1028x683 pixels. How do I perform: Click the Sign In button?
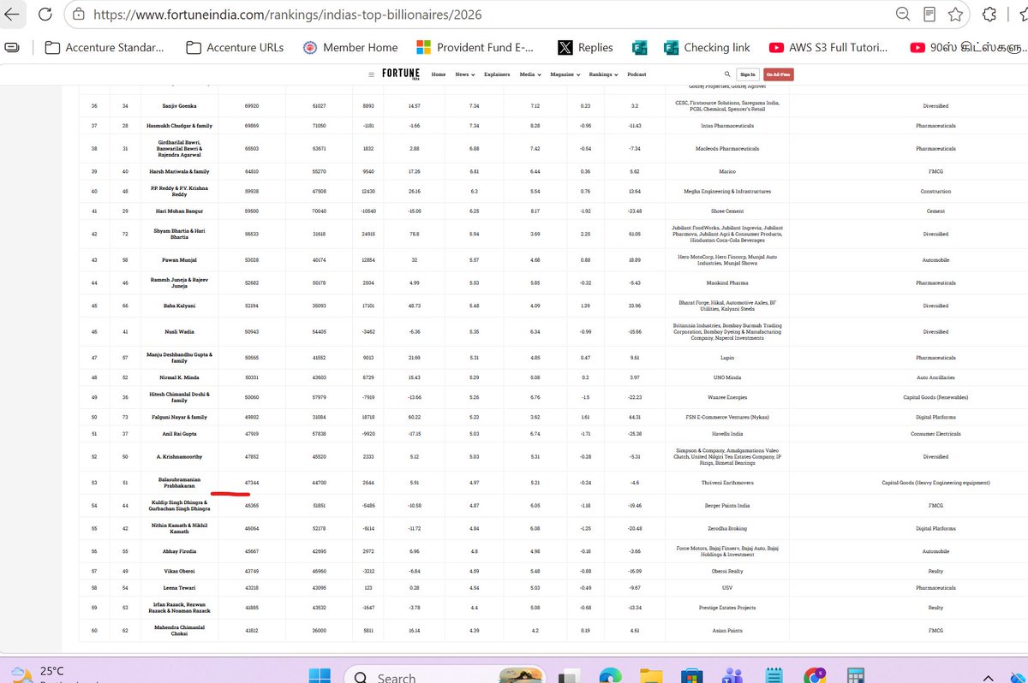748,74
